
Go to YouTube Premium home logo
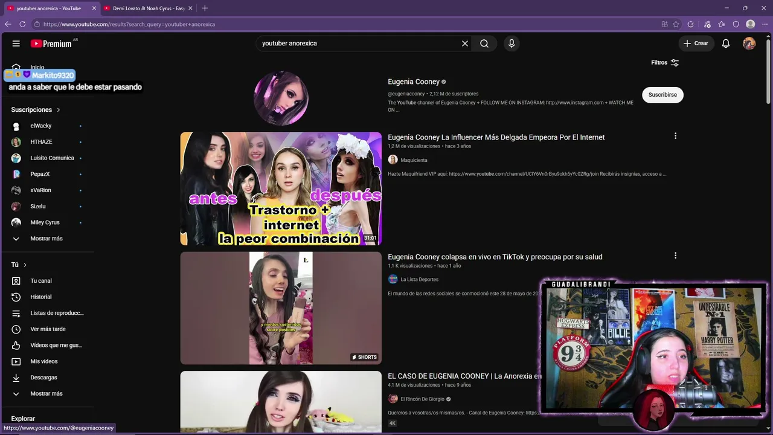pyautogui.click(x=51, y=43)
